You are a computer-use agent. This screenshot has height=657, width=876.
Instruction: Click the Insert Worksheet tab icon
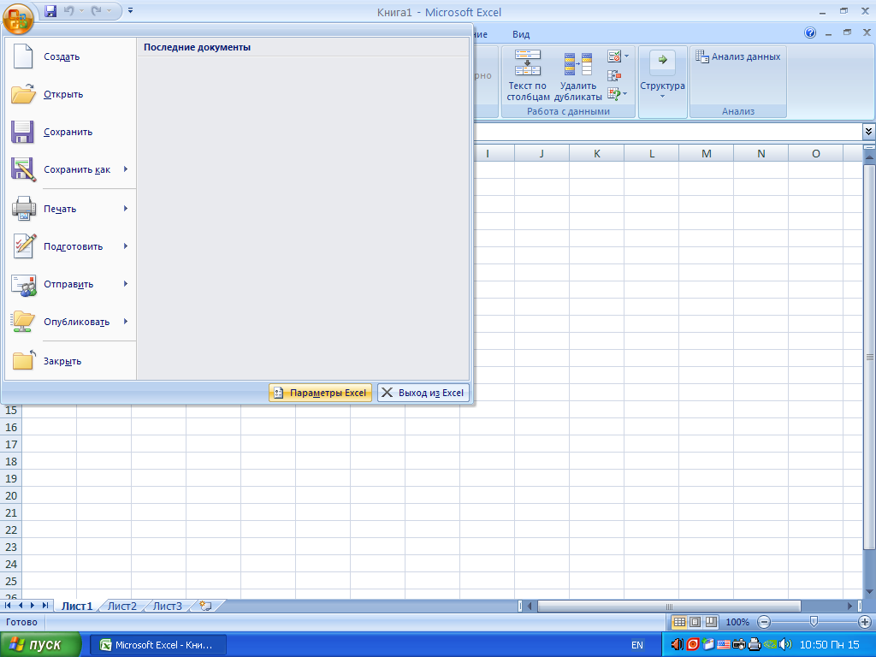point(205,607)
